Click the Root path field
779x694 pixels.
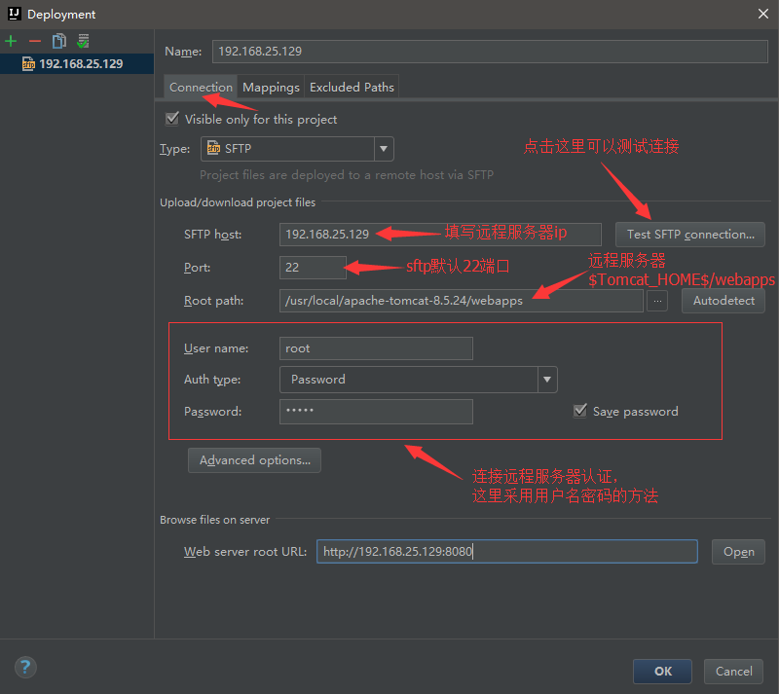461,301
